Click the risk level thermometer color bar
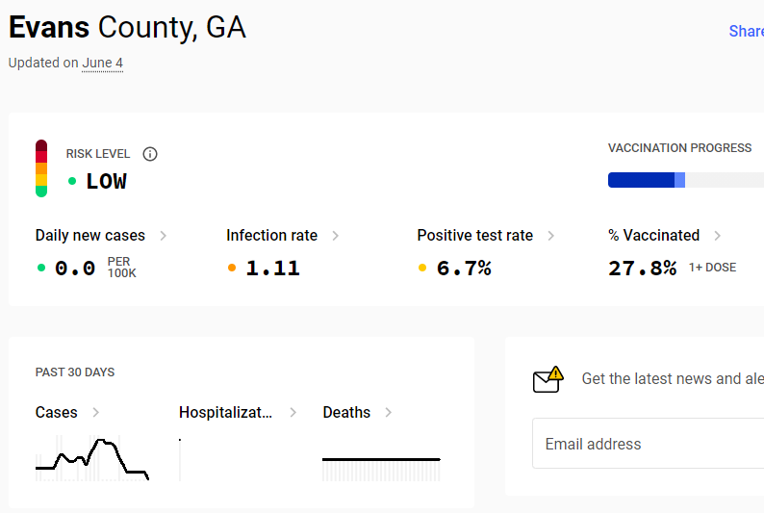 point(41,168)
